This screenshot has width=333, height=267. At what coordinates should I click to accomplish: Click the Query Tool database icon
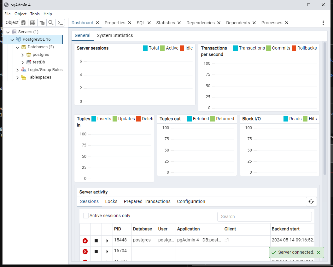click(24, 22)
